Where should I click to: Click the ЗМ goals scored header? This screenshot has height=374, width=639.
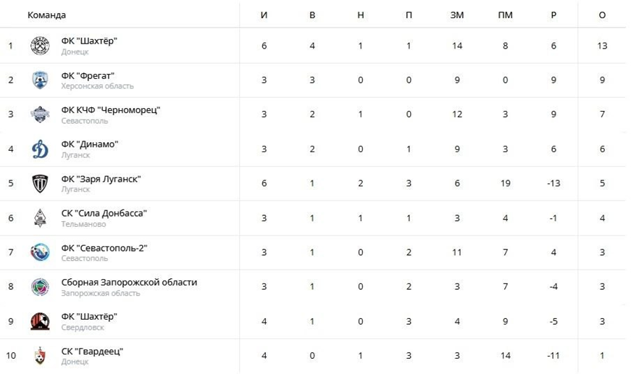tap(457, 15)
